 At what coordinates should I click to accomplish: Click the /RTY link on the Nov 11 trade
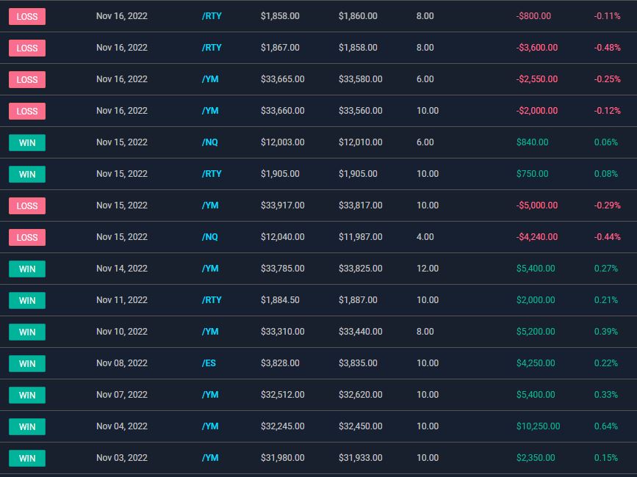coord(211,300)
